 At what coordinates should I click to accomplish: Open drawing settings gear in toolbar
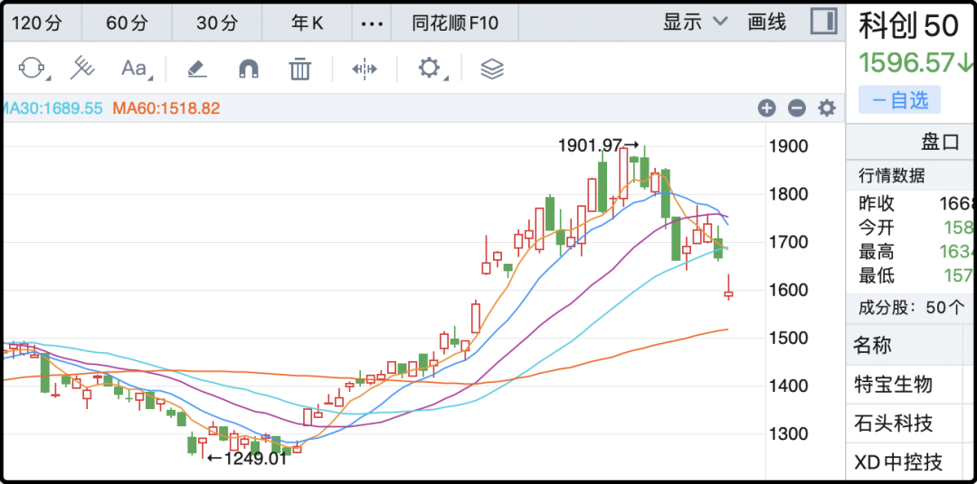click(430, 68)
